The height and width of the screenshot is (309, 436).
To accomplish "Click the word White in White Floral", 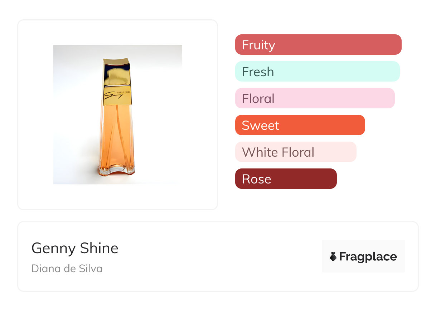I will coord(260,152).
